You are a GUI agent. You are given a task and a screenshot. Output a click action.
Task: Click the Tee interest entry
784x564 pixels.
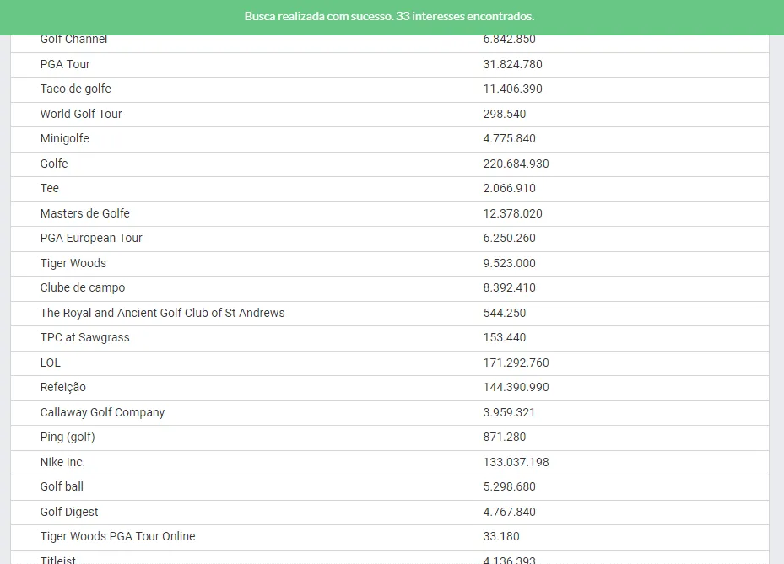click(50, 188)
